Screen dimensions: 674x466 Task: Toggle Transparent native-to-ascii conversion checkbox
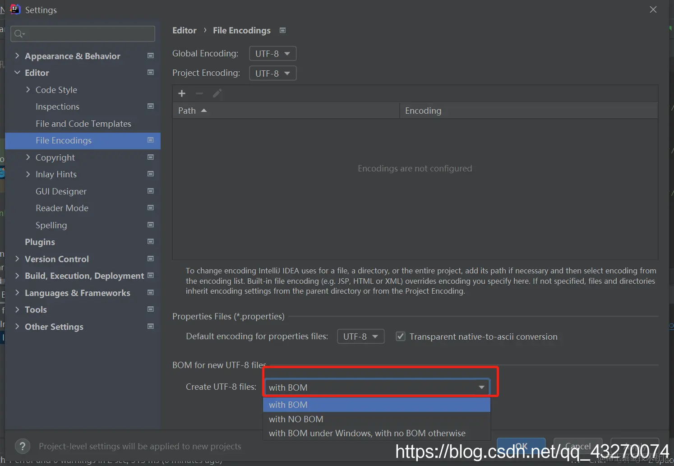click(400, 337)
